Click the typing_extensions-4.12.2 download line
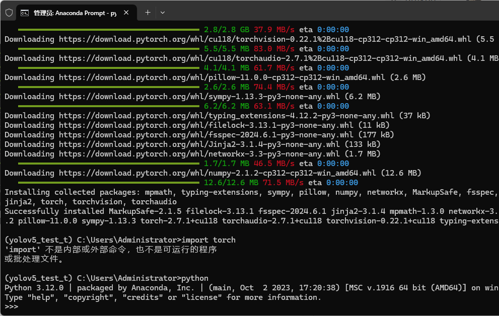This screenshot has width=499, height=316. [x=218, y=116]
